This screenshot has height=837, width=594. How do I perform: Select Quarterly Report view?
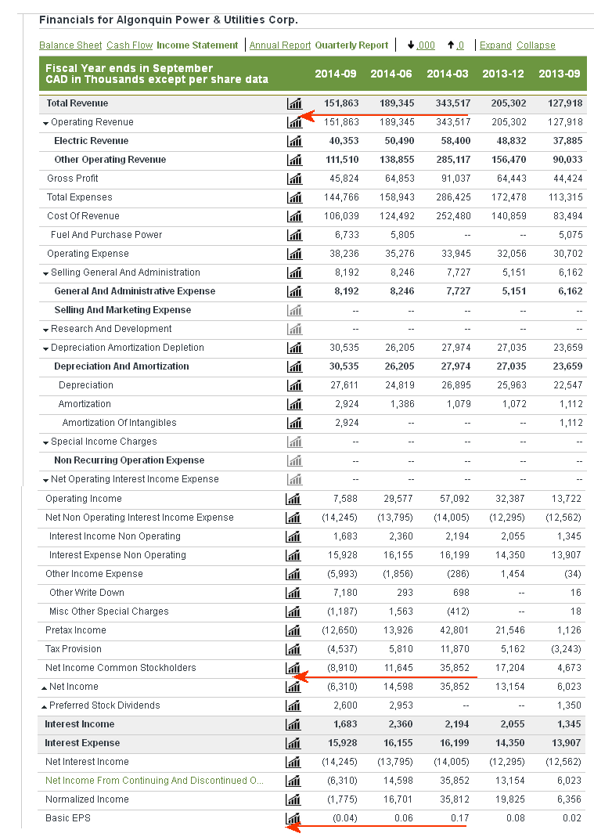coord(351,45)
